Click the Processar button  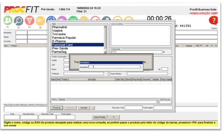click(x=57, y=108)
